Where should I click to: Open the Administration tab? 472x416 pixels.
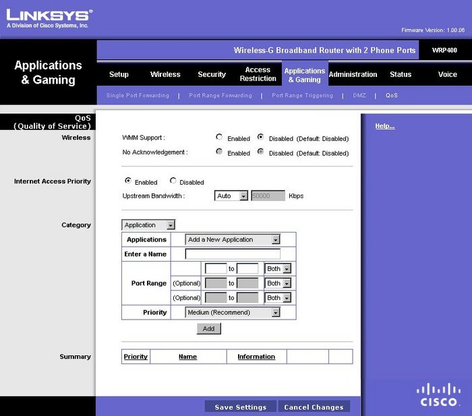click(x=353, y=74)
